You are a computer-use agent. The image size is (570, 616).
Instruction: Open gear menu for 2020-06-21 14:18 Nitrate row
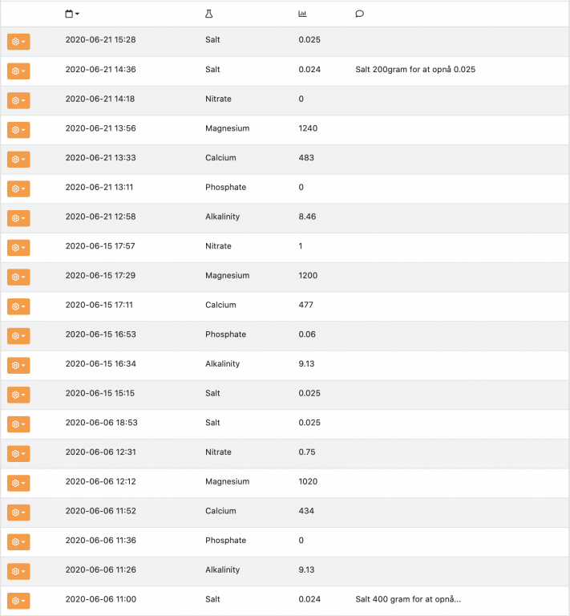coord(18,100)
